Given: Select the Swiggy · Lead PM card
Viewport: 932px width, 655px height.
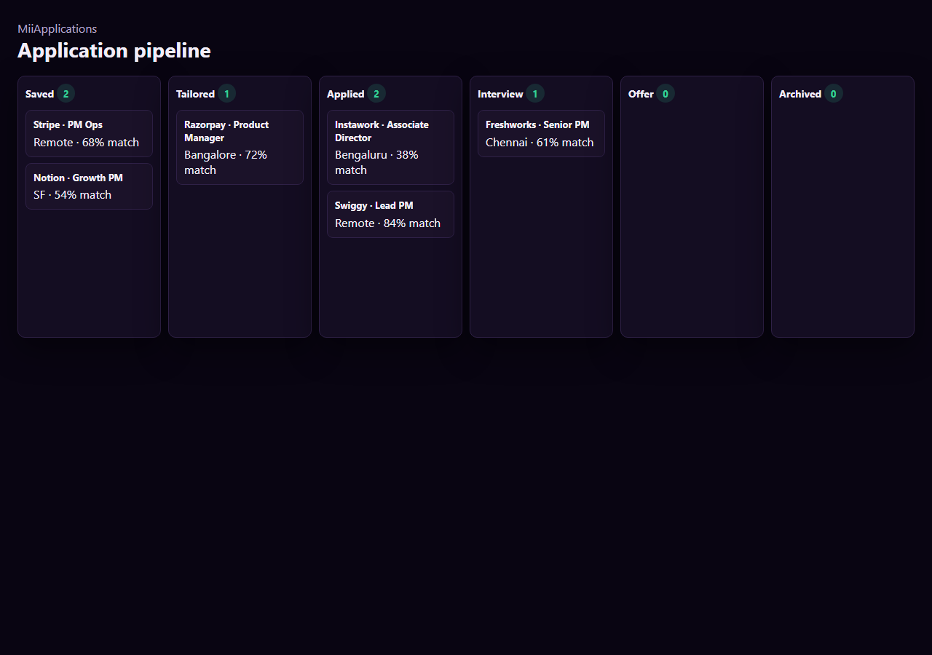Looking at the screenshot, I should (390, 214).
